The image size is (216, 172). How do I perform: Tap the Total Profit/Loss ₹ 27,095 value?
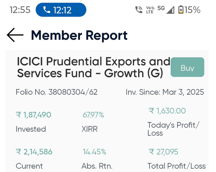tap(163, 152)
